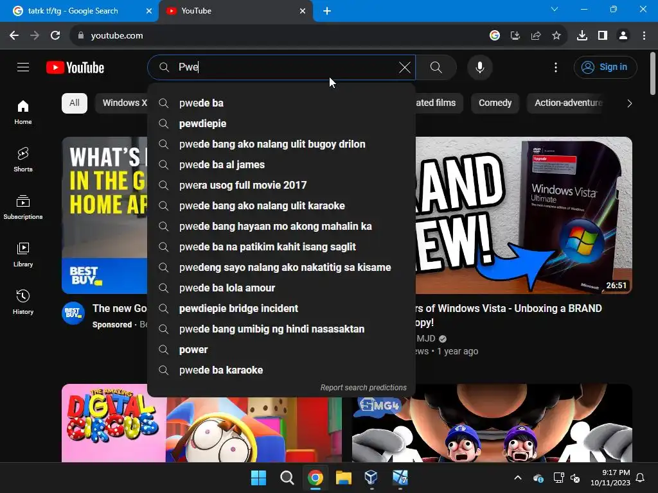Open the Chrome profile menu

[x=623, y=36]
